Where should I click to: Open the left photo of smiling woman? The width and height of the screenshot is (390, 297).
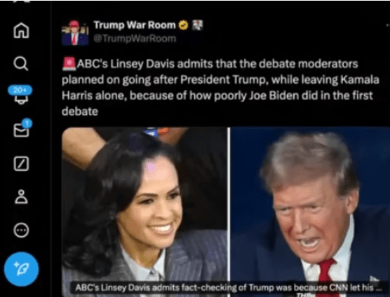click(x=144, y=212)
